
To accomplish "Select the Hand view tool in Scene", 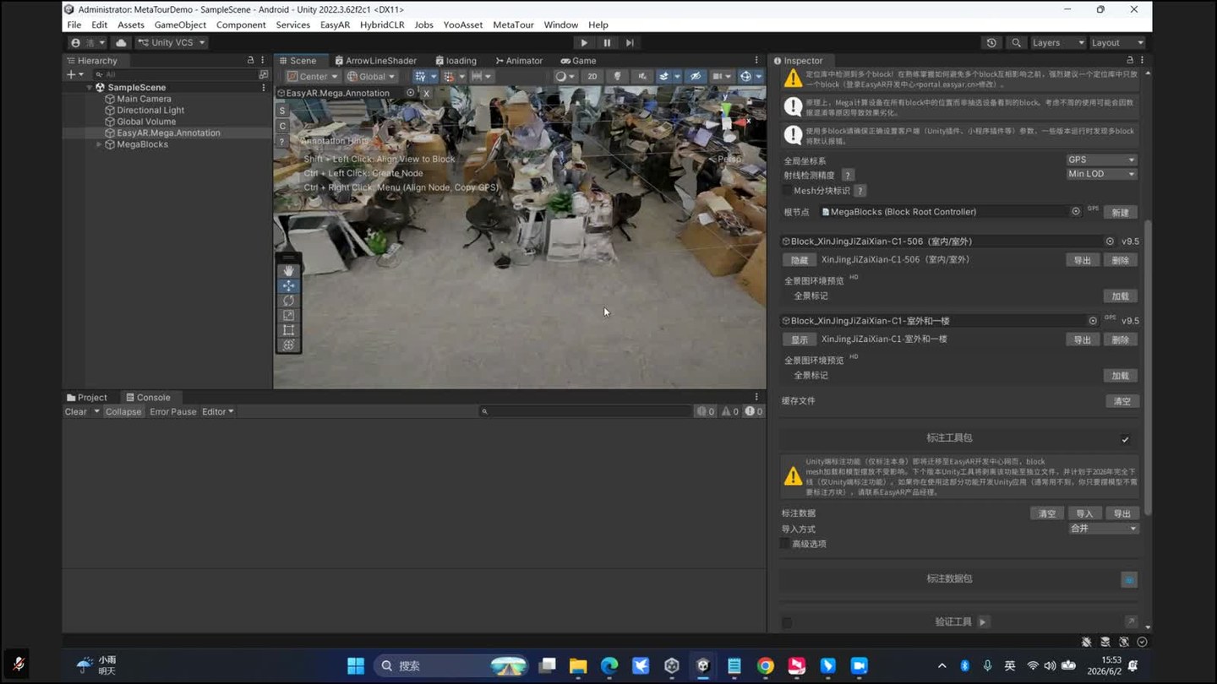I will [288, 270].
